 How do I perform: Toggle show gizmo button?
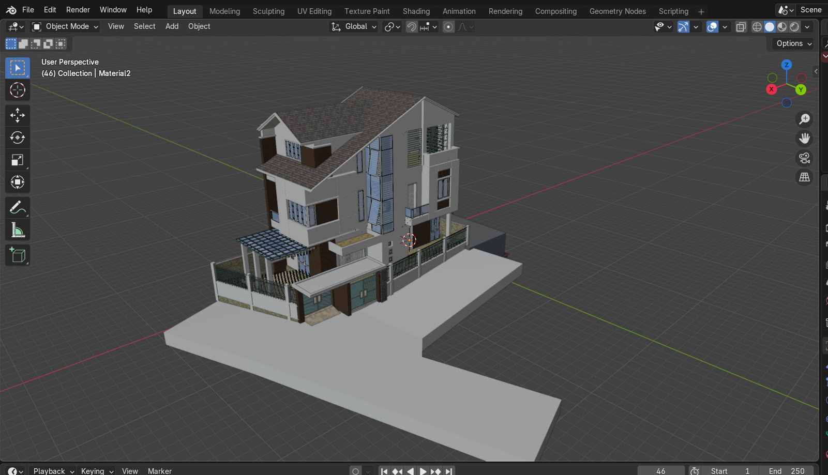point(683,27)
